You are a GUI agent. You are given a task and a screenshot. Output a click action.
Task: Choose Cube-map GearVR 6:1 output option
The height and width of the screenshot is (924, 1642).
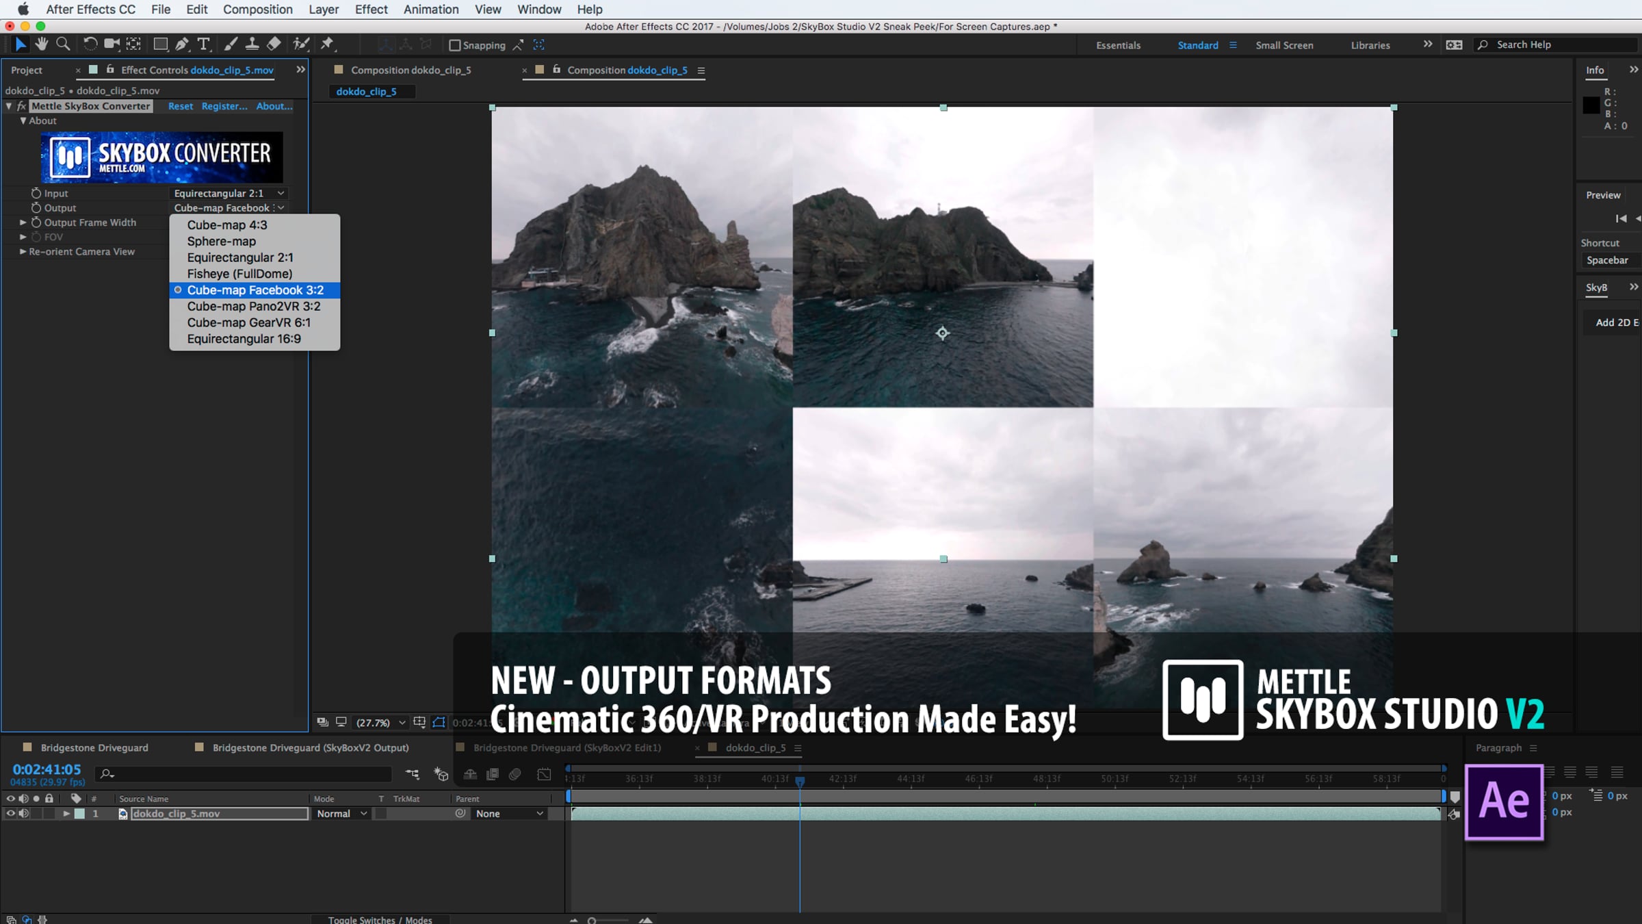click(255, 322)
